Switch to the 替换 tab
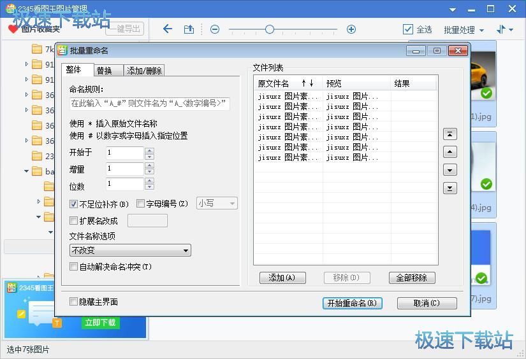The width and height of the screenshot is (526, 359). point(108,70)
